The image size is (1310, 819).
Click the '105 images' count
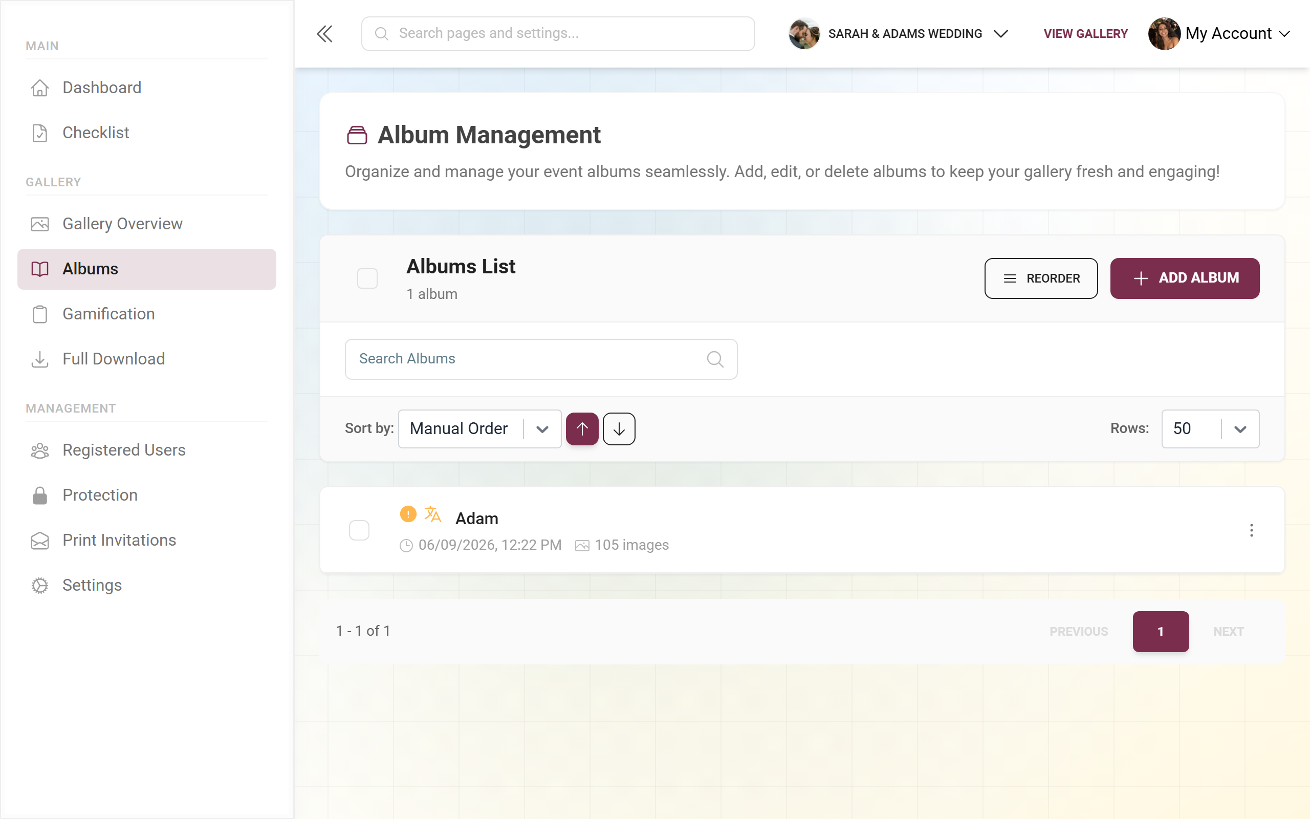click(x=632, y=545)
